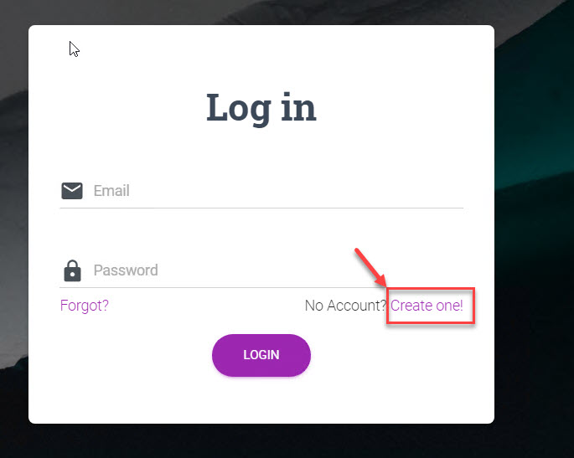This screenshot has height=458, width=574.
Task: Click the red annotation arrow
Action: tap(370, 267)
